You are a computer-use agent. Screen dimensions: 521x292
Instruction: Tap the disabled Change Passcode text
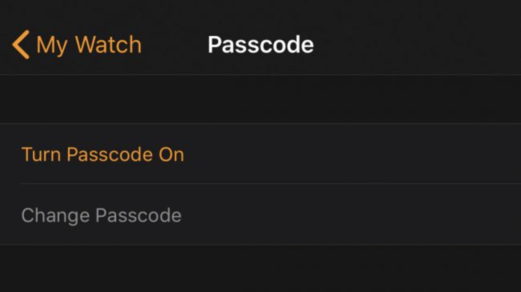click(101, 216)
